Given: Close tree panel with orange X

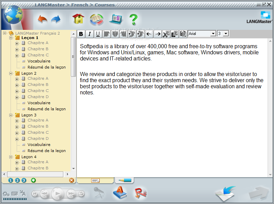Looking at the screenshot, I should (71, 180).
